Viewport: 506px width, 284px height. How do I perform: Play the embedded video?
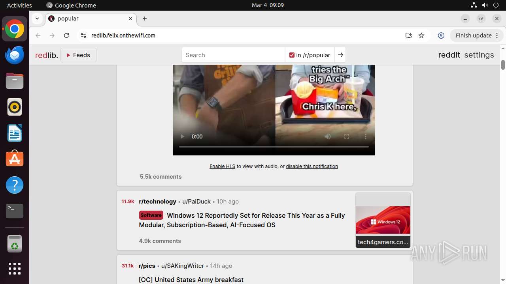tap(182, 136)
